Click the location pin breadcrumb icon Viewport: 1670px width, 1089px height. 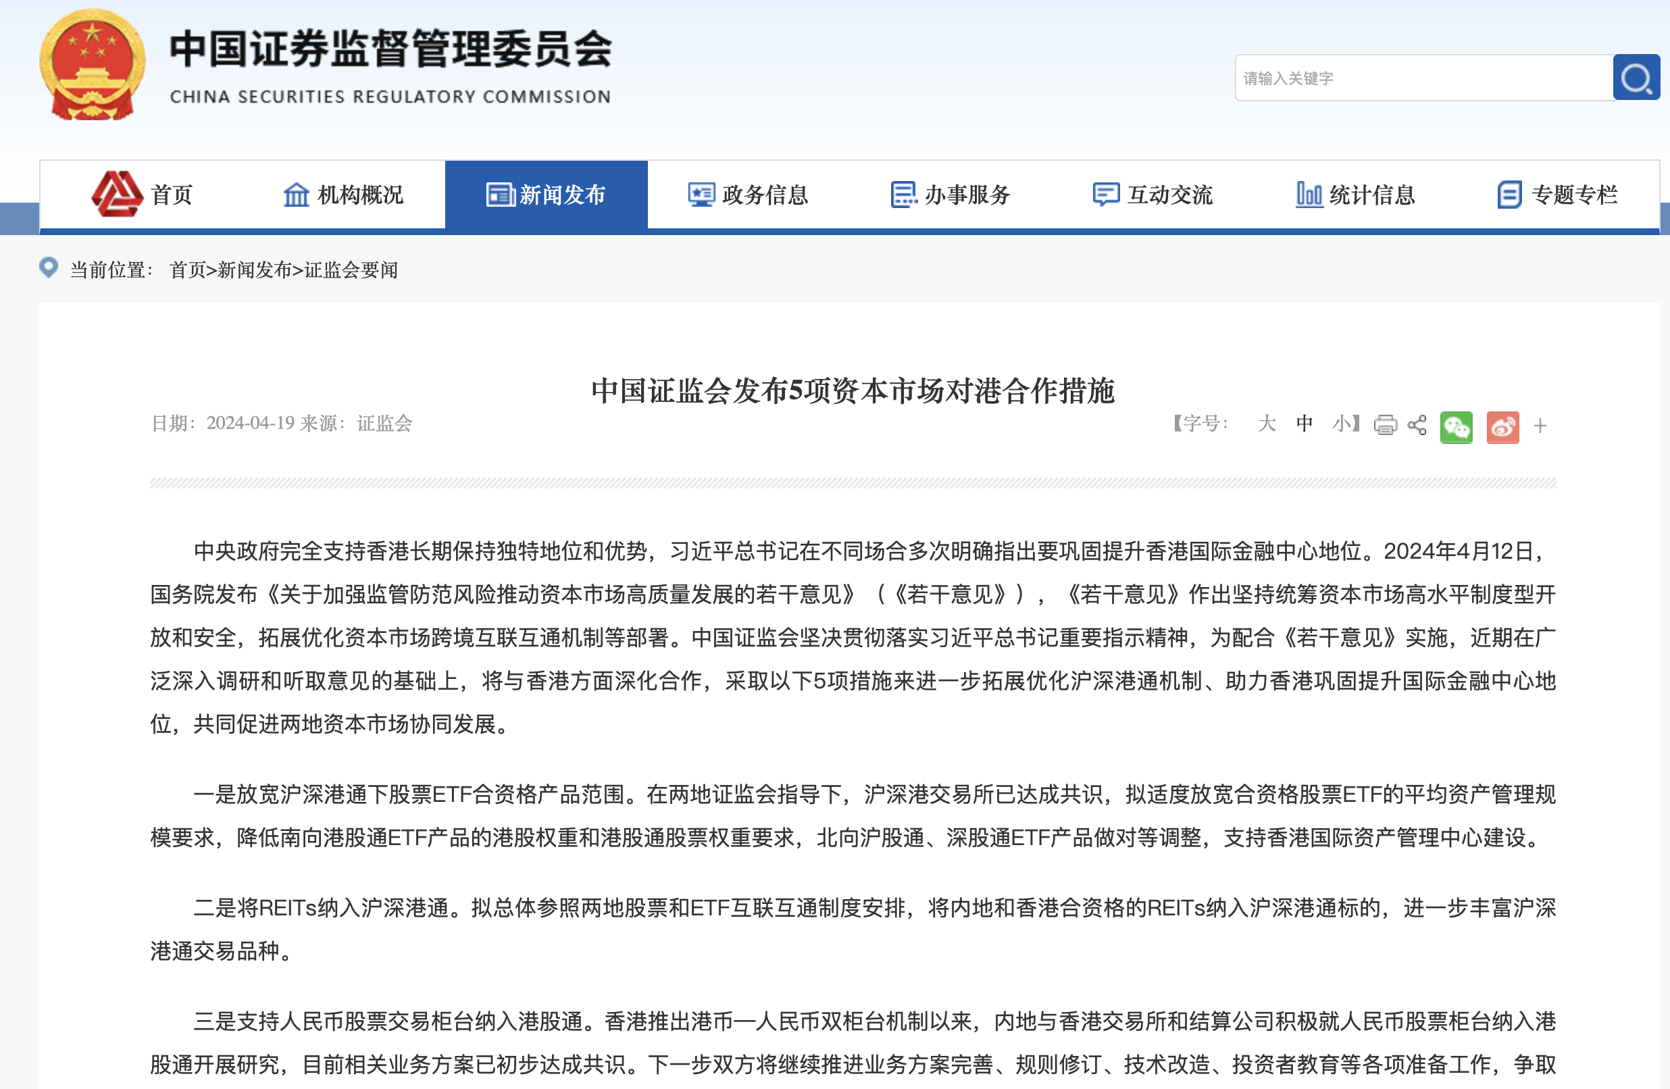(49, 268)
